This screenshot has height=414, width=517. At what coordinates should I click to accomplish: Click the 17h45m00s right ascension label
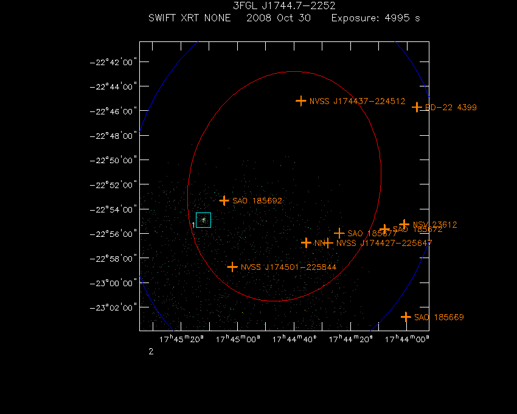click(238, 339)
